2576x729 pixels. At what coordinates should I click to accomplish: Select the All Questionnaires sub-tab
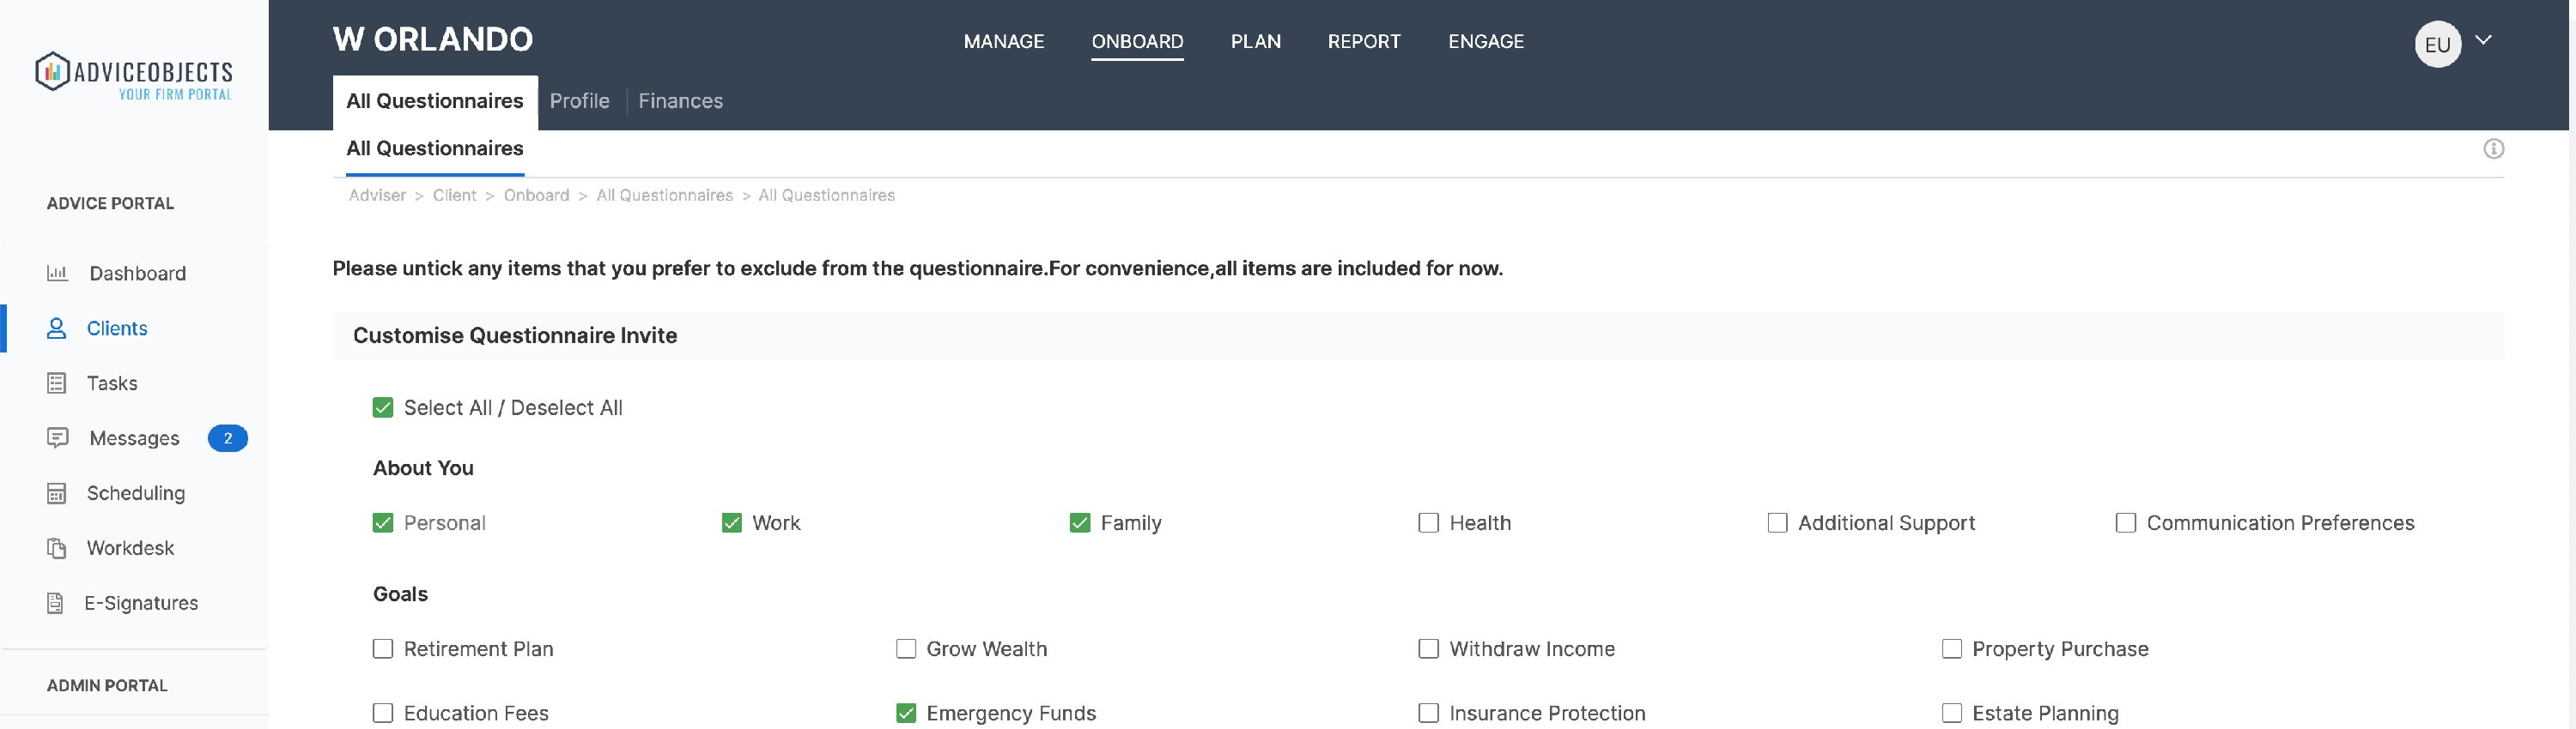[x=435, y=148]
